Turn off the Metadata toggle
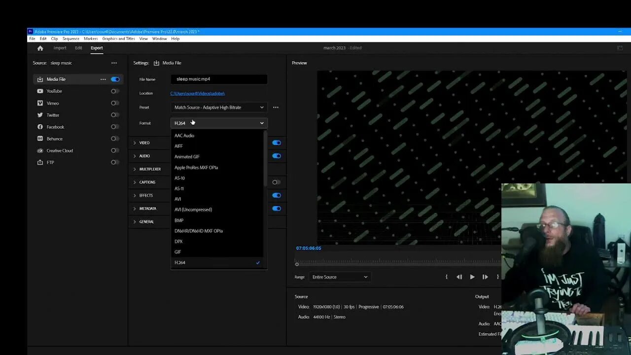The width and height of the screenshot is (631, 355). (277, 209)
